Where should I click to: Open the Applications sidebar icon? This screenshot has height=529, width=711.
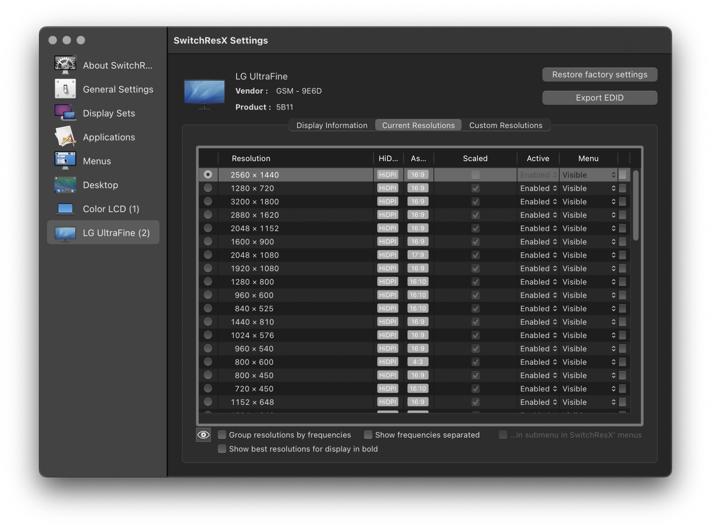pyautogui.click(x=65, y=137)
